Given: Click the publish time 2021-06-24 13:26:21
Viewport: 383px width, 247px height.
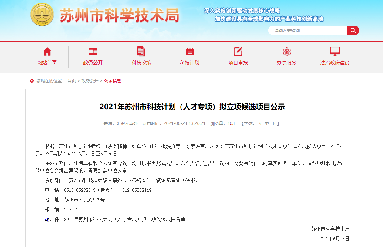Looking at the screenshot, I should coord(185,123).
